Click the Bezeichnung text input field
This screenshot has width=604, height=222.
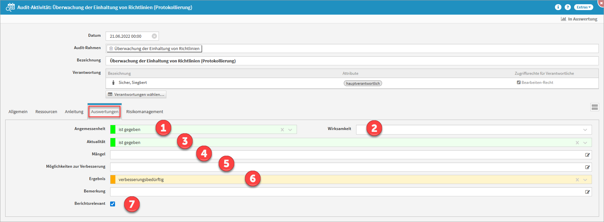tap(352, 61)
